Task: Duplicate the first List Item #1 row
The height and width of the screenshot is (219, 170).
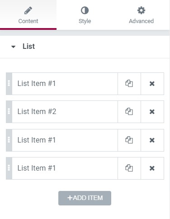Action: [x=129, y=84]
